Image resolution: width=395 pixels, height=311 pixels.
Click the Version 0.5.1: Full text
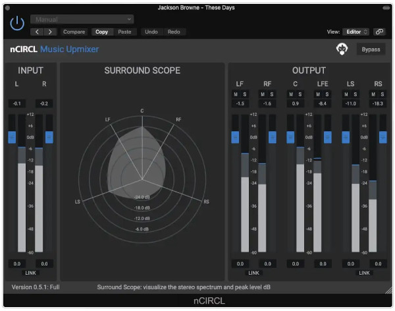[x=36, y=287]
